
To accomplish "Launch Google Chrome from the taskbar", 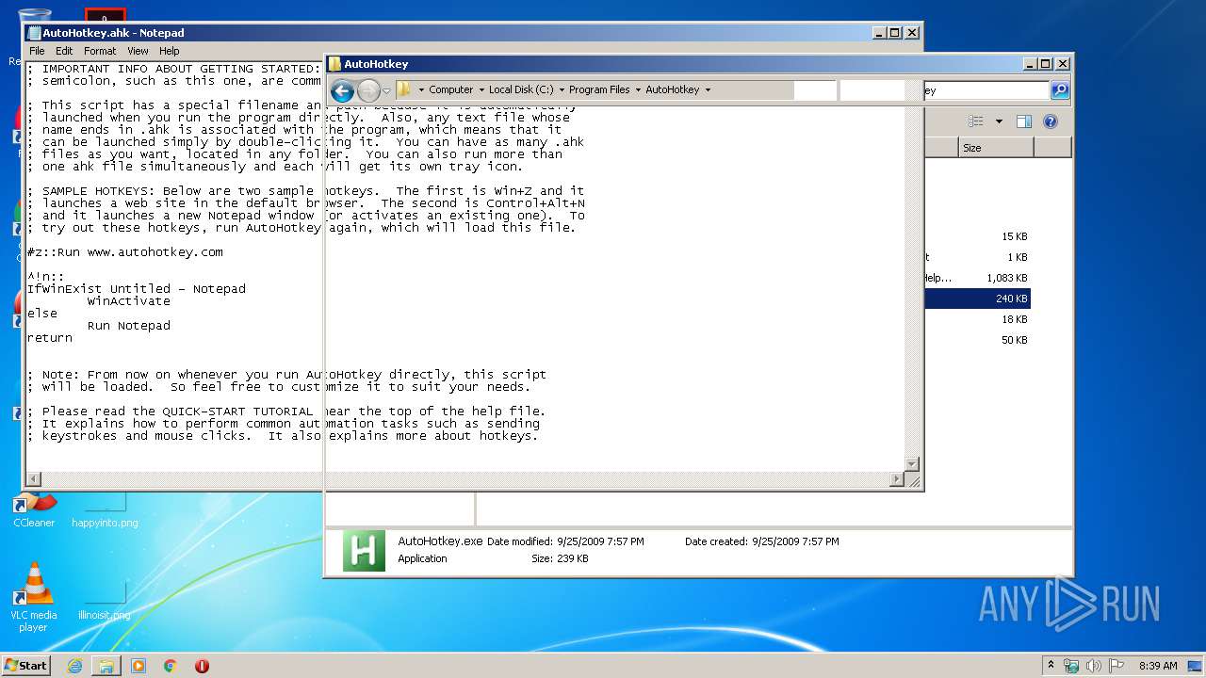I will pyautogui.click(x=171, y=666).
